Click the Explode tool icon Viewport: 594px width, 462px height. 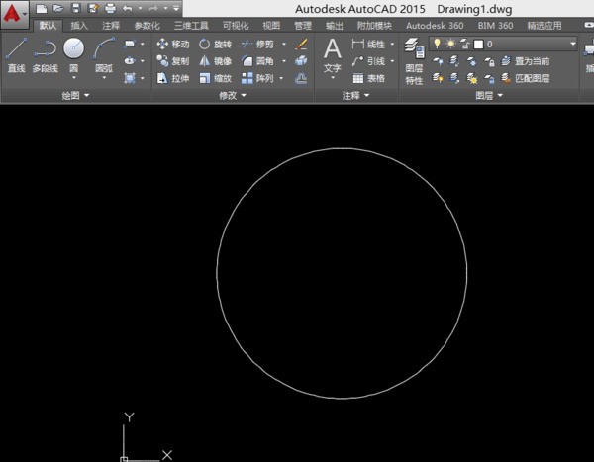tap(301, 60)
